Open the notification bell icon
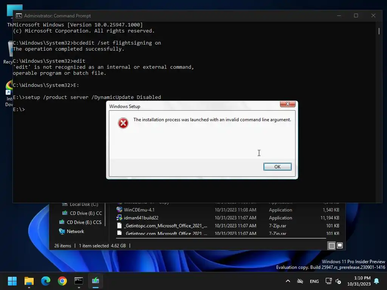This screenshot has width=387, height=290. (x=377, y=281)
